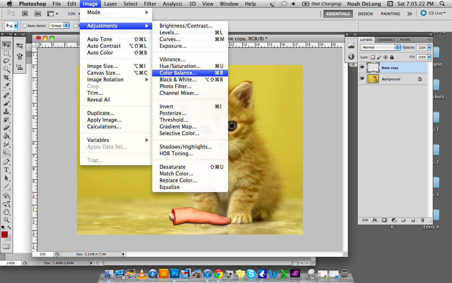The height and width of the screenshot is (283, 452).
Task: Choose Hue/Saturation adjustment
Action: tap(190, 66)
